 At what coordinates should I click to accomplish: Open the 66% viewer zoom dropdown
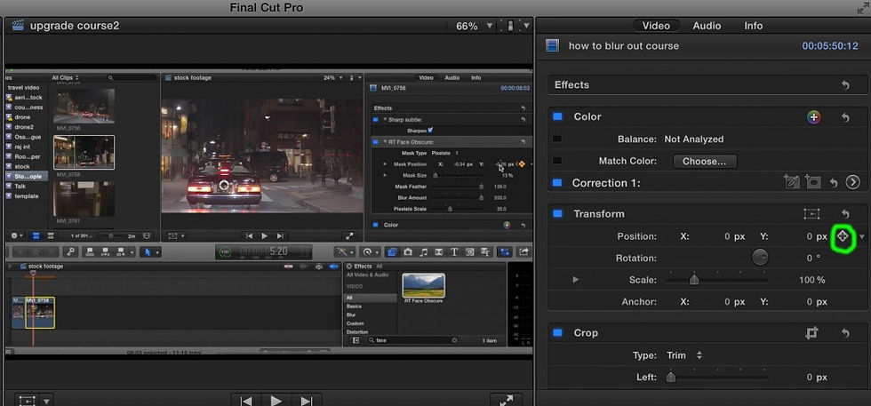tap(473, 26)
